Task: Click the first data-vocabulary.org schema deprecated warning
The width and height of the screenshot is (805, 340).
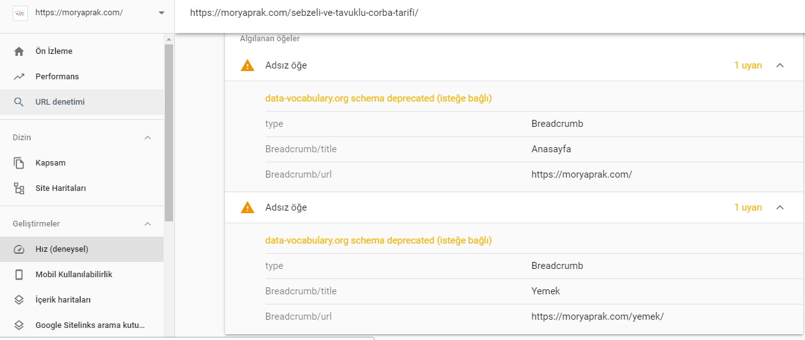Action: tap(378, 98)
